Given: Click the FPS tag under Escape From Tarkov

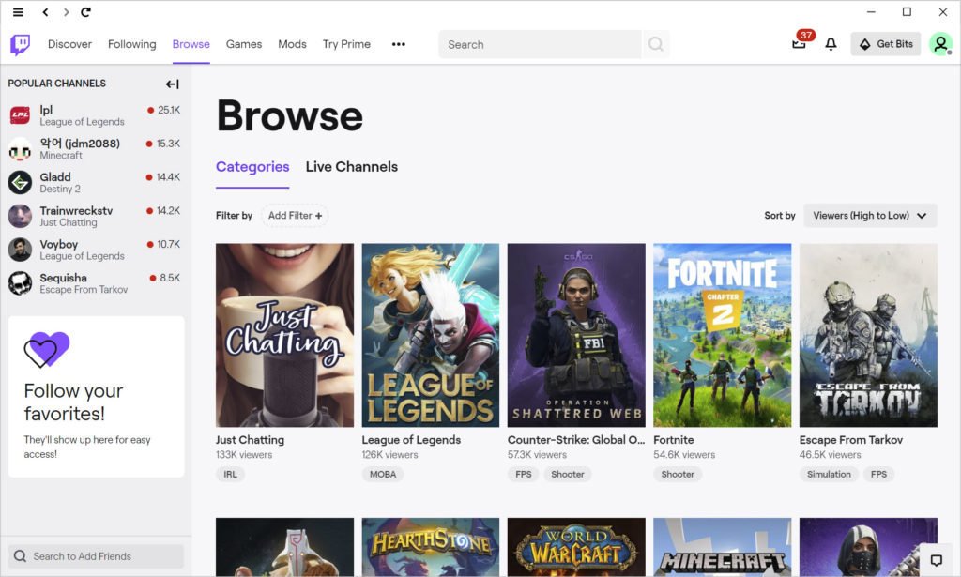Looking at the screenshot, I should [x=878, y=474].
